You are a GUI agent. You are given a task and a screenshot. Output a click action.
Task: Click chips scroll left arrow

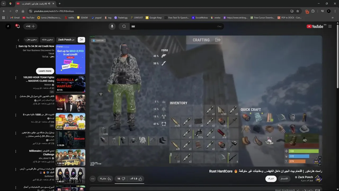click(19, 40)
